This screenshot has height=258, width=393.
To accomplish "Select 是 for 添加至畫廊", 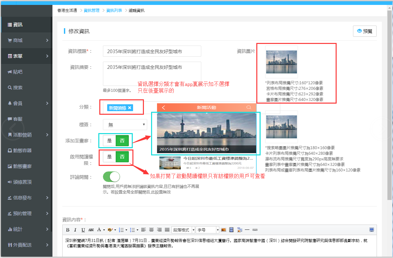I will point(109,141).
